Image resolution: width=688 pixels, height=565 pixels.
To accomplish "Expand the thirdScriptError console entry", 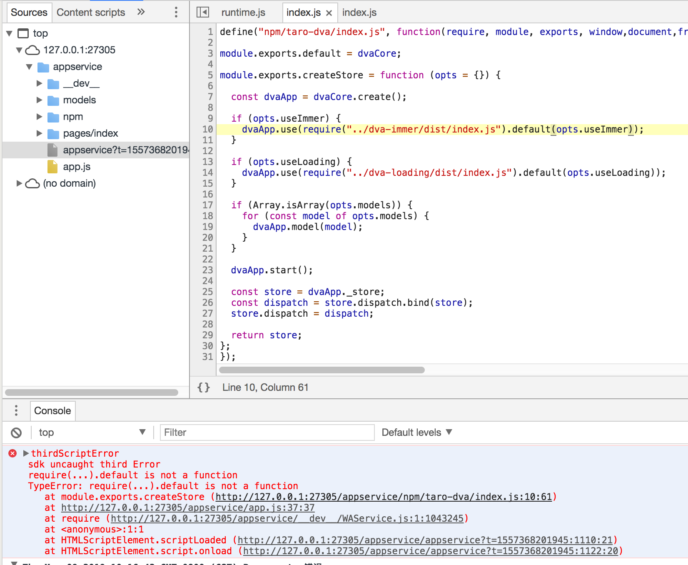I will point(26,453).
